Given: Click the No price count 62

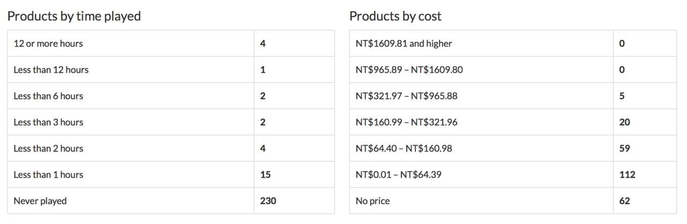Looking at the screenshot, I should [x=624, y=201].
